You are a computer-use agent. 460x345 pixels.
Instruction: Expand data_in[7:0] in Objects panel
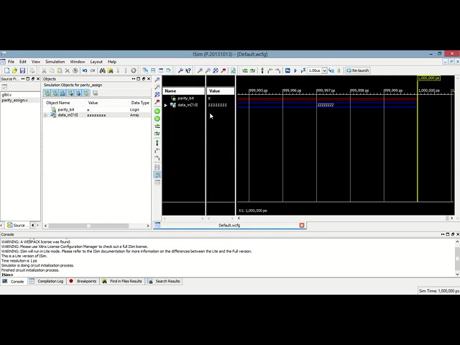(46, 115)
